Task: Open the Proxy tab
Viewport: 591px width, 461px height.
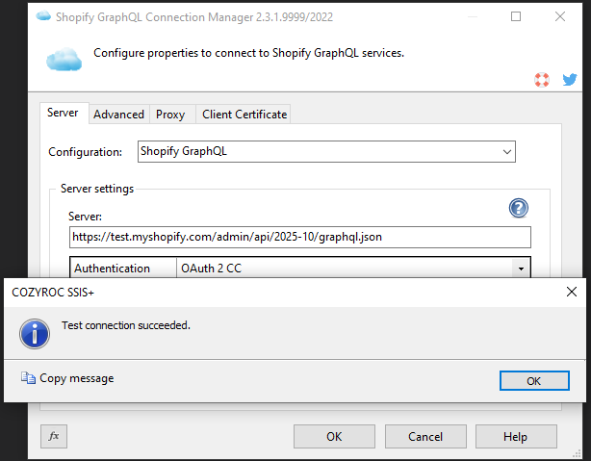Action: tap(170, 115)
